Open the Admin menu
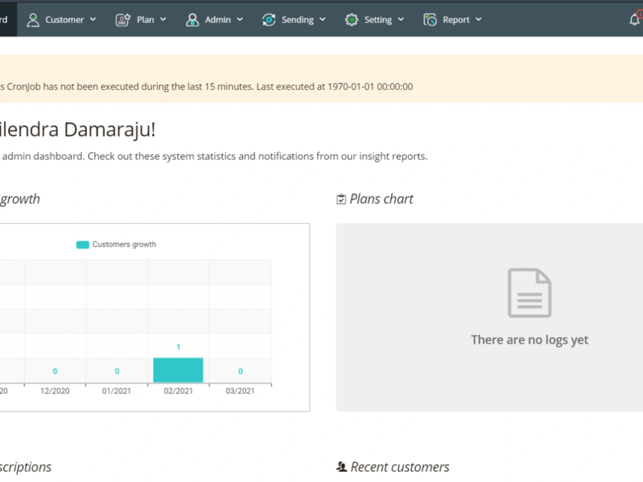Screen dimensions: 643x482 click(215, 20)
